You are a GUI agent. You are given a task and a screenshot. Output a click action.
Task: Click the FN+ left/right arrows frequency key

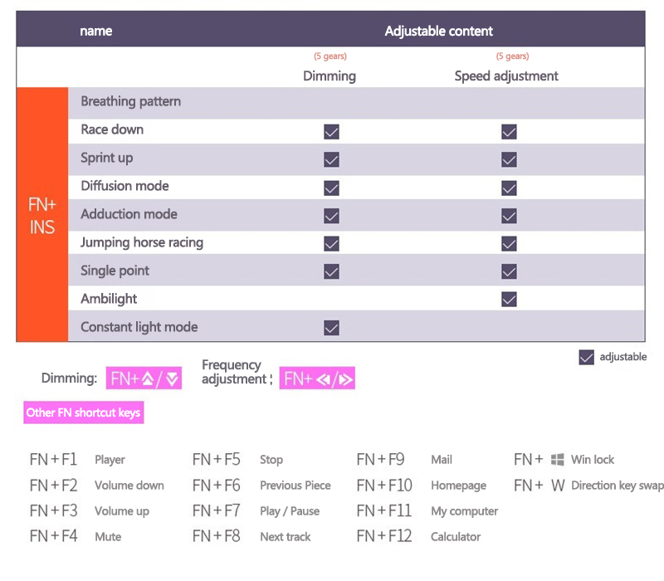318,378
